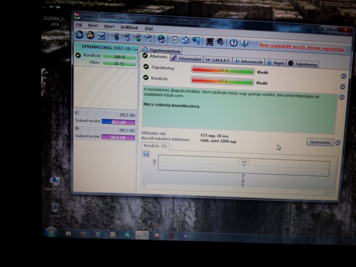Screen dimensions: 356x267
Task: Click help icon next to Újratesztelés button
Action: (338, 142)
